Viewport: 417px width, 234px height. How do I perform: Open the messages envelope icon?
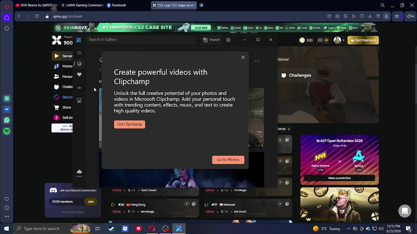pyautogui.click(x=320, y=40)
